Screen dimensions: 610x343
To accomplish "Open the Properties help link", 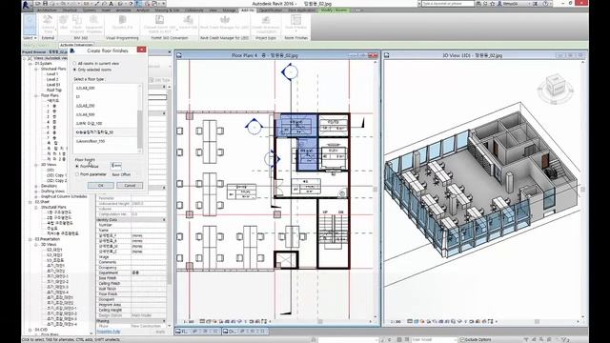I will pos(109,332).
